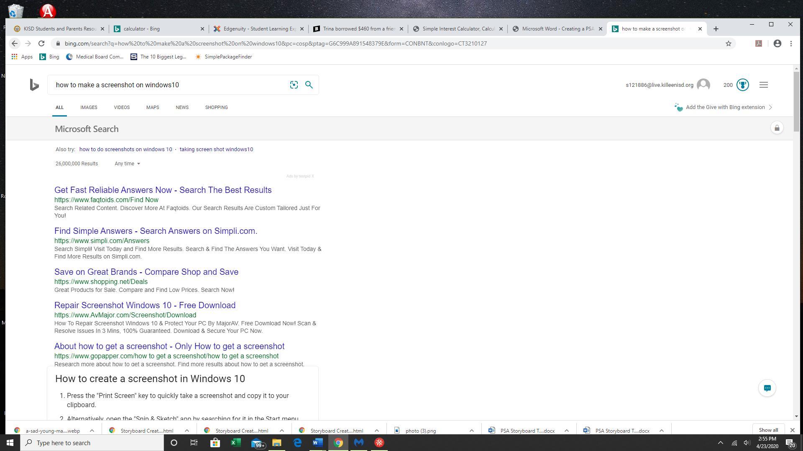Expand the Any time filter dropdown
The image size is (803, 451).
(x=127, y=164)
